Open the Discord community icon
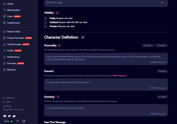This screenshot has width=177, height=124. tap(4, 116)
